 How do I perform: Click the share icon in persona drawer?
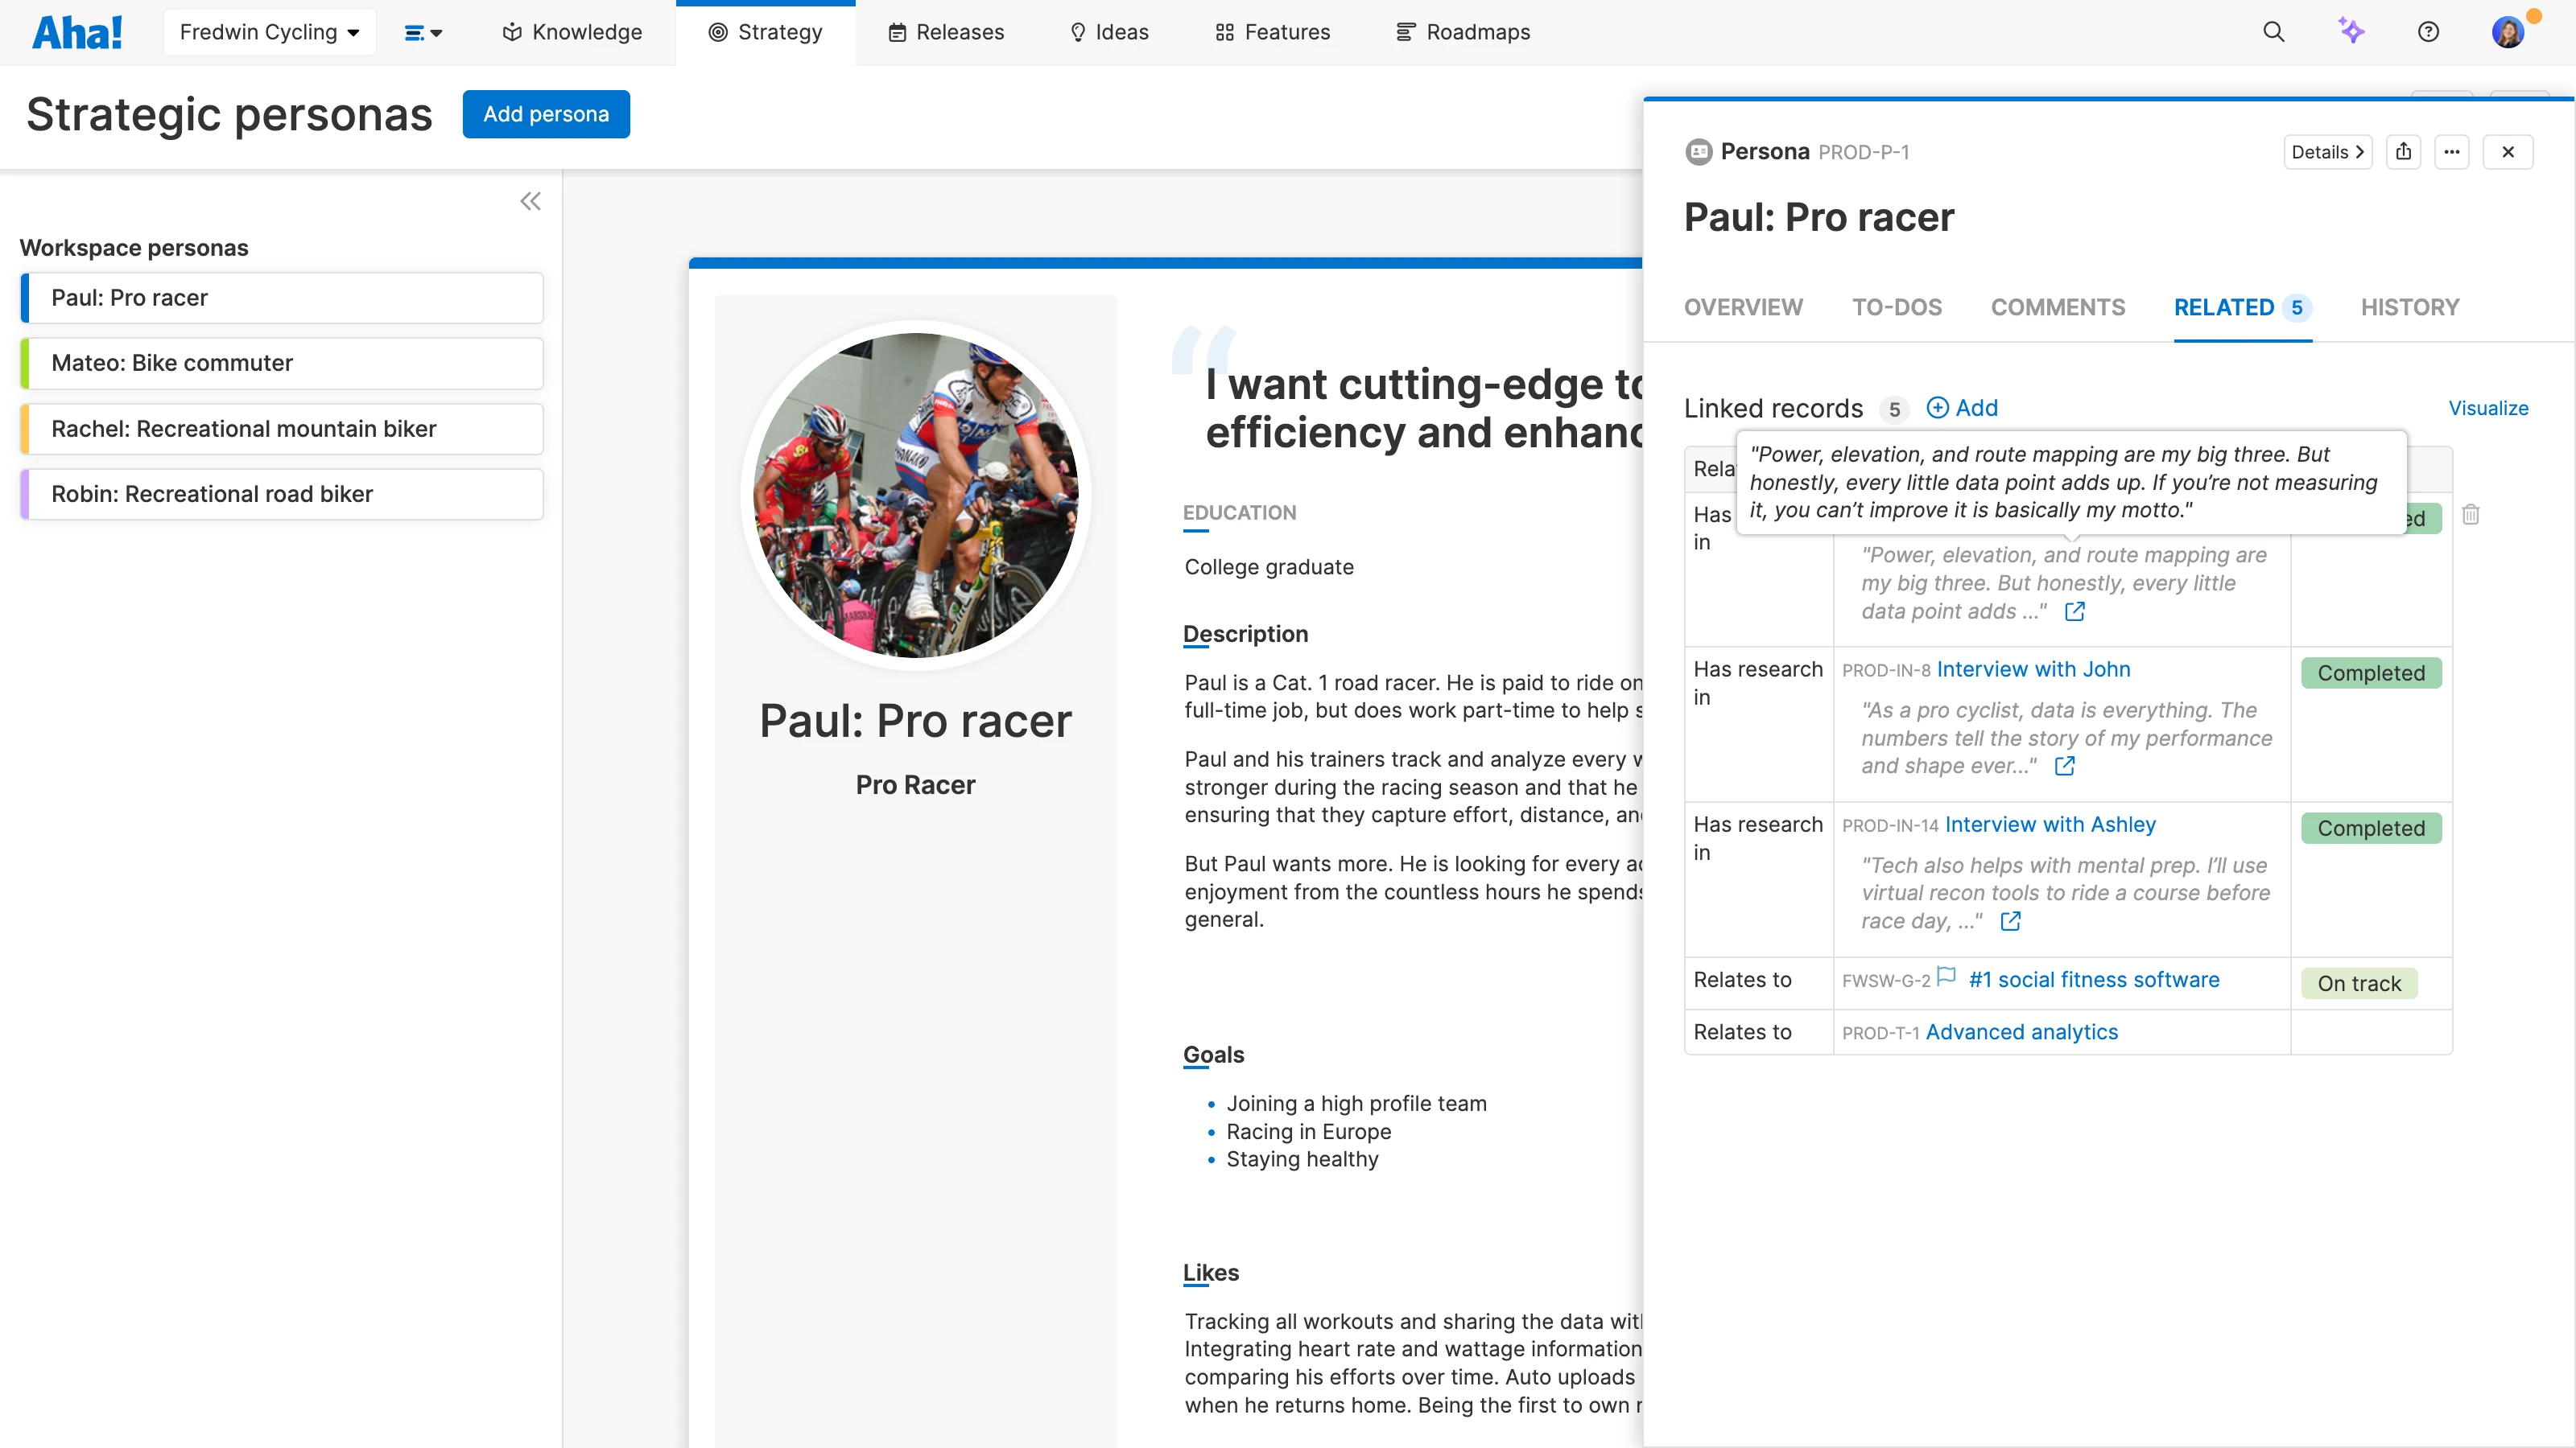(x=2404, y=152)
